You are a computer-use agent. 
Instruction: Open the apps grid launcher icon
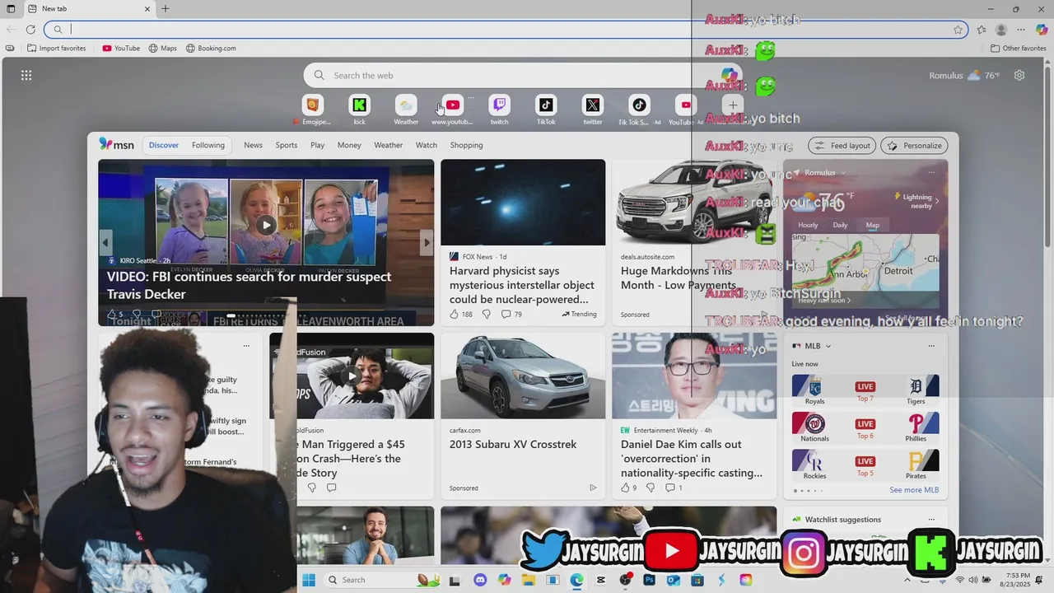point(26,75)
